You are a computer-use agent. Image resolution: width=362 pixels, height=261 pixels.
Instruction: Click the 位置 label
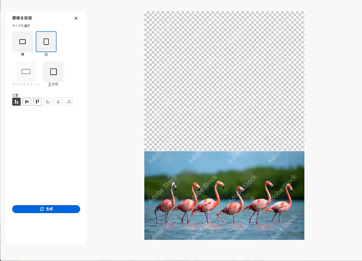point(15,95)
